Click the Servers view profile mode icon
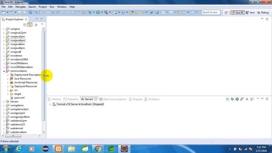The image size is (272, 153). [x=242, y=99]
